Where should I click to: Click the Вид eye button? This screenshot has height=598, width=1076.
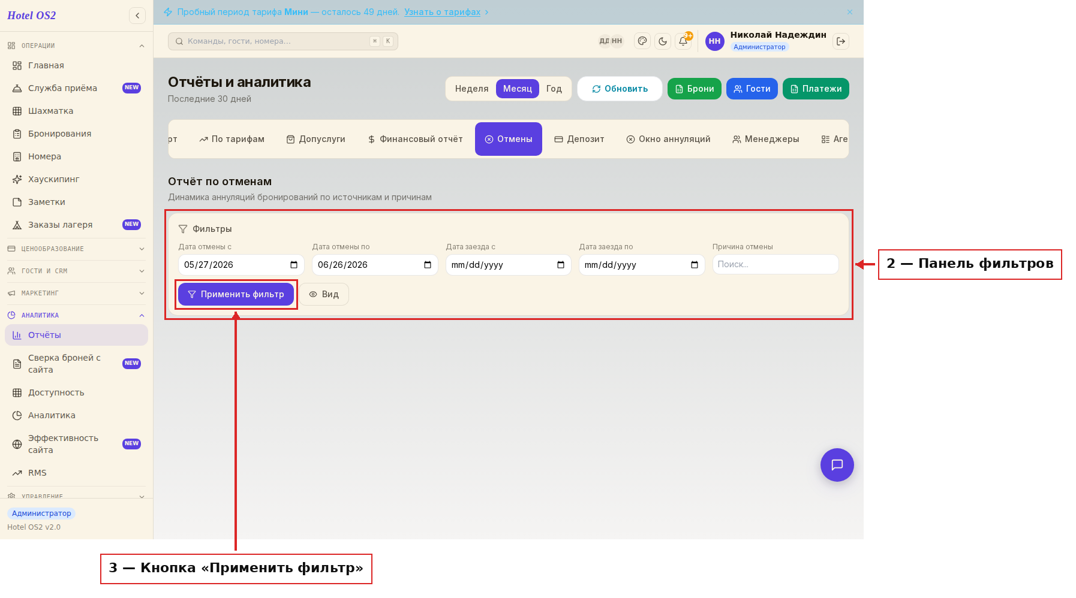tap(324, 294)
